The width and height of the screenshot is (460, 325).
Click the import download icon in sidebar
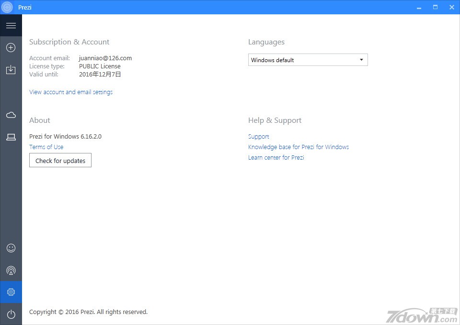[11, 70]
